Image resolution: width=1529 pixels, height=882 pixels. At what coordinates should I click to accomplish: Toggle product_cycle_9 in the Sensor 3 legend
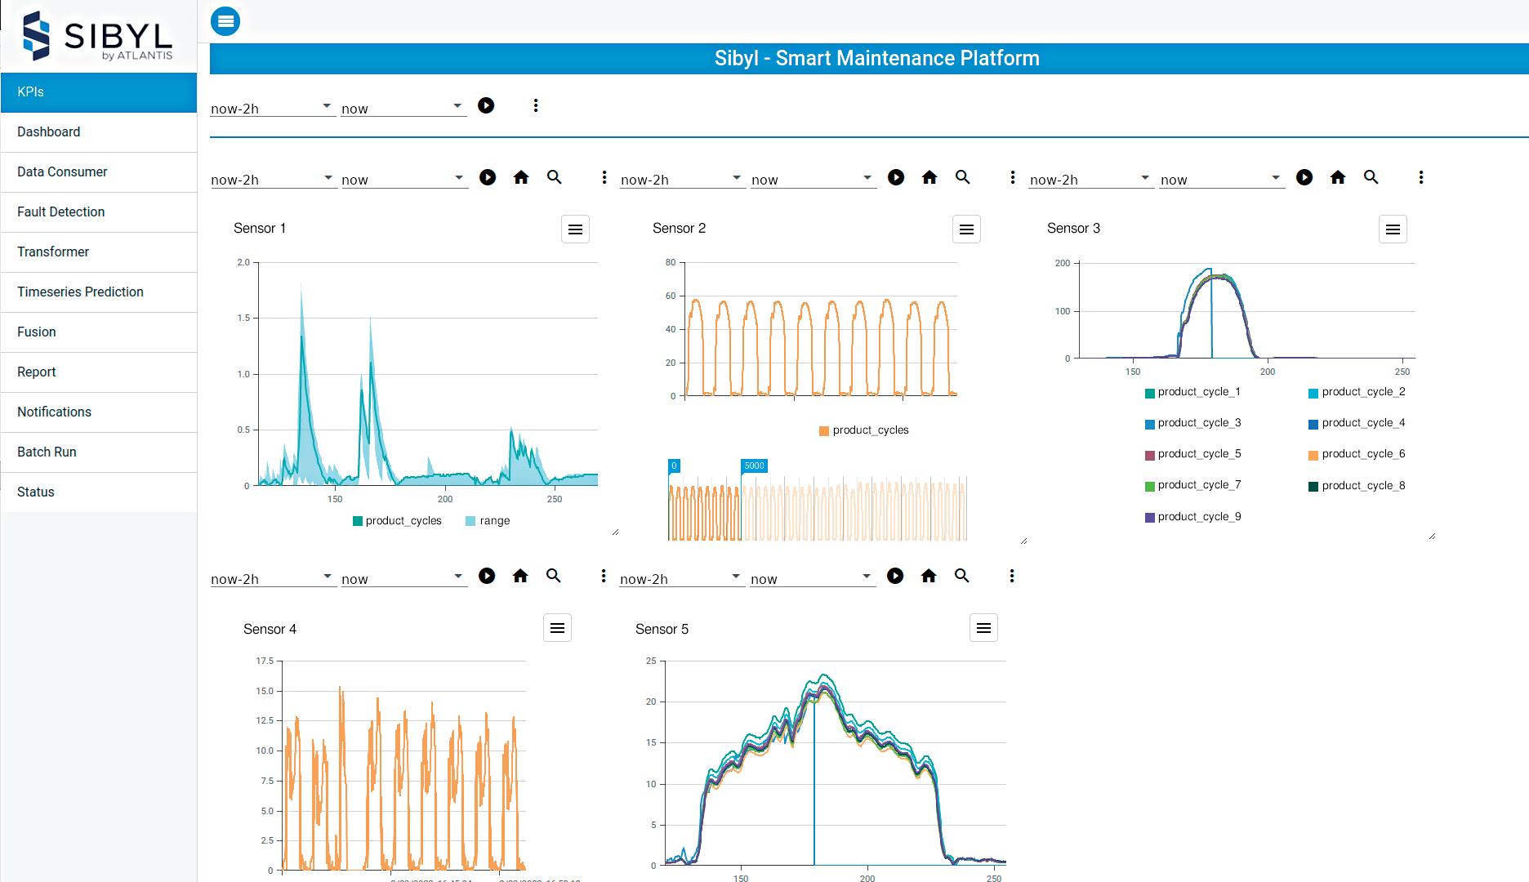[1193, 517]
